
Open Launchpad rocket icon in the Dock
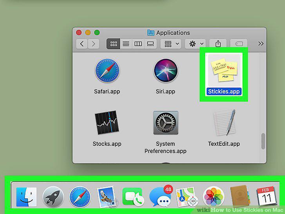pos(53,197)
